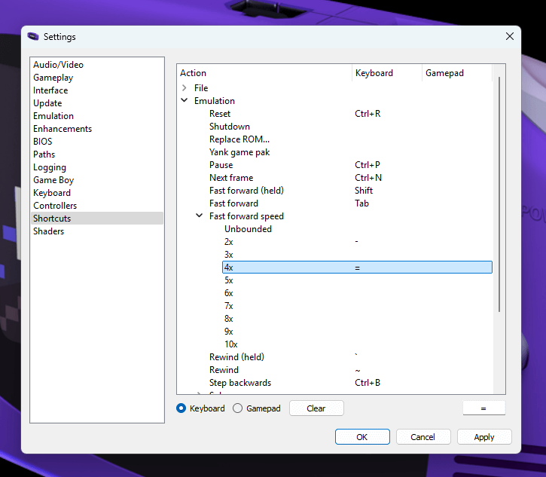Close the Settings dialog
Screen dimensions: 546x477
coord(510,36)
